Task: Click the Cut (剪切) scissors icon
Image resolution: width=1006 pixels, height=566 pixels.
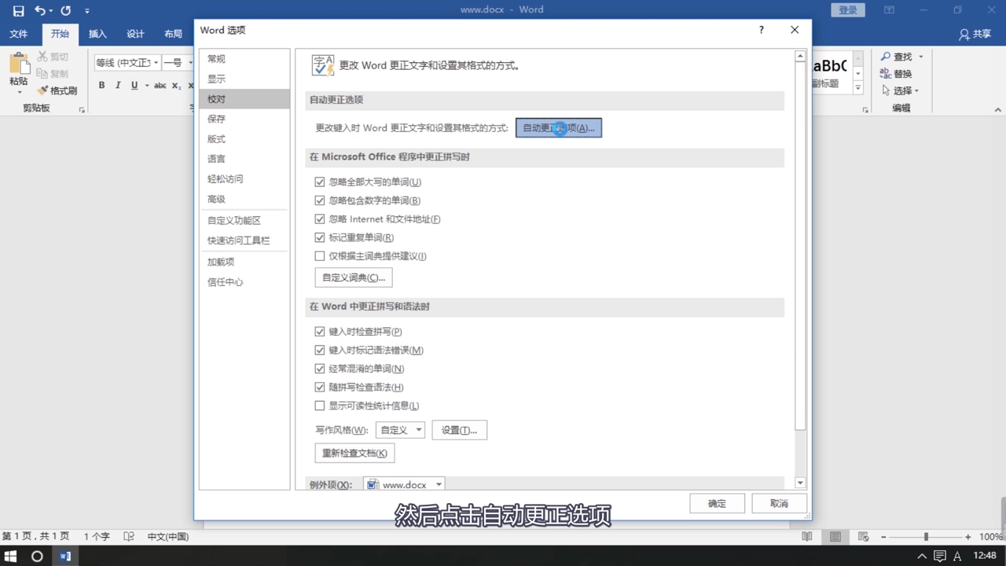Action: click(42, 57)
